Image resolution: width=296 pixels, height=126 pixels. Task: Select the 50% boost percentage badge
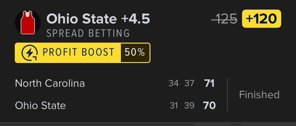[x=135, y=52]
